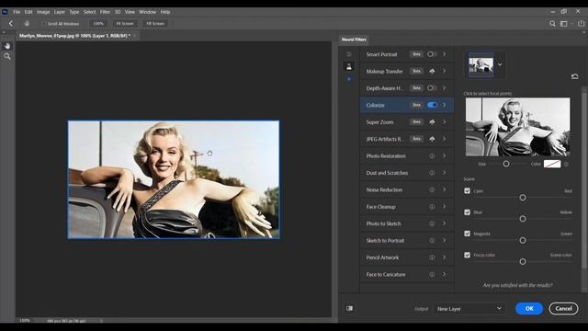
Task: Uncheck the Focus color checkbox
Action: (x=468, y=255)
